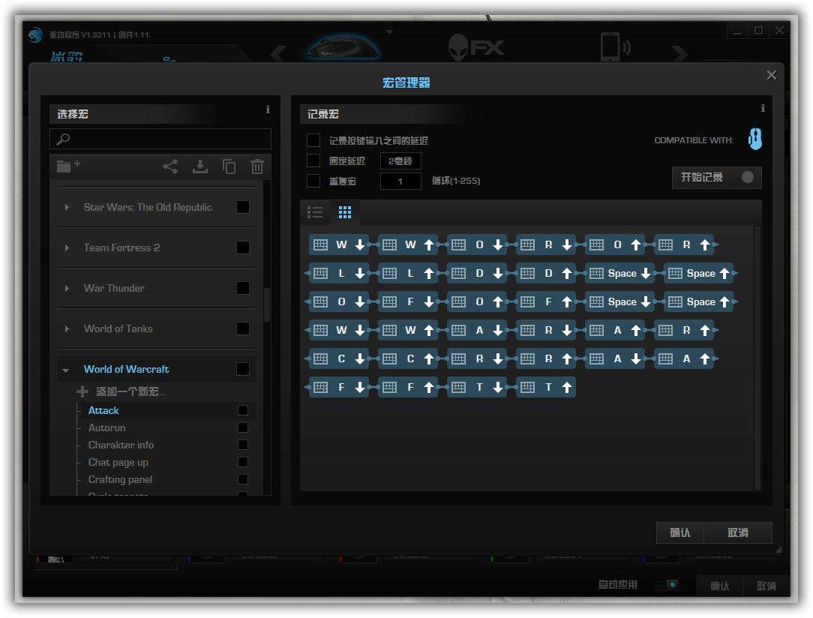Select the Attack macro
The image size is (813, 618).
[103, 410]
